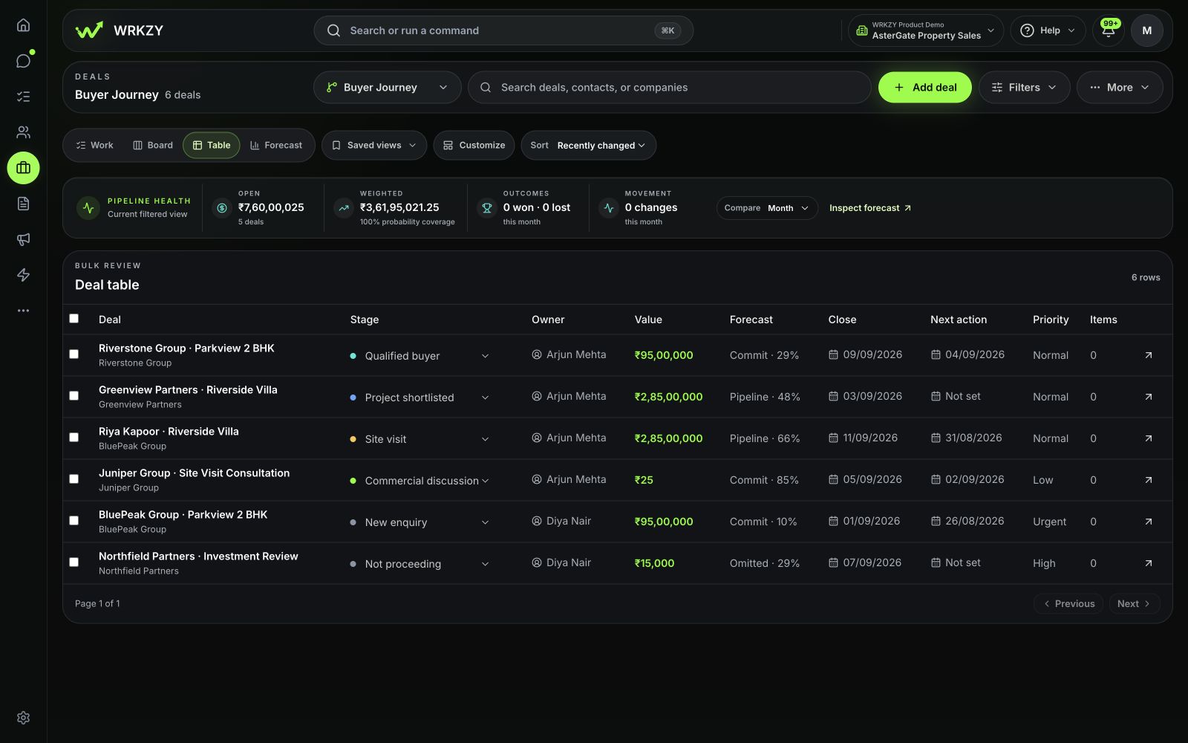Go to the Previous page

click(x=1068, y=604)
